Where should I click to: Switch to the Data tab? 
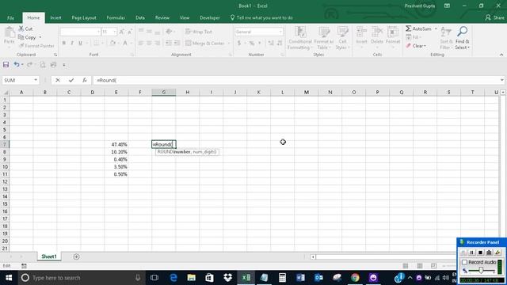tap(140, 17)
